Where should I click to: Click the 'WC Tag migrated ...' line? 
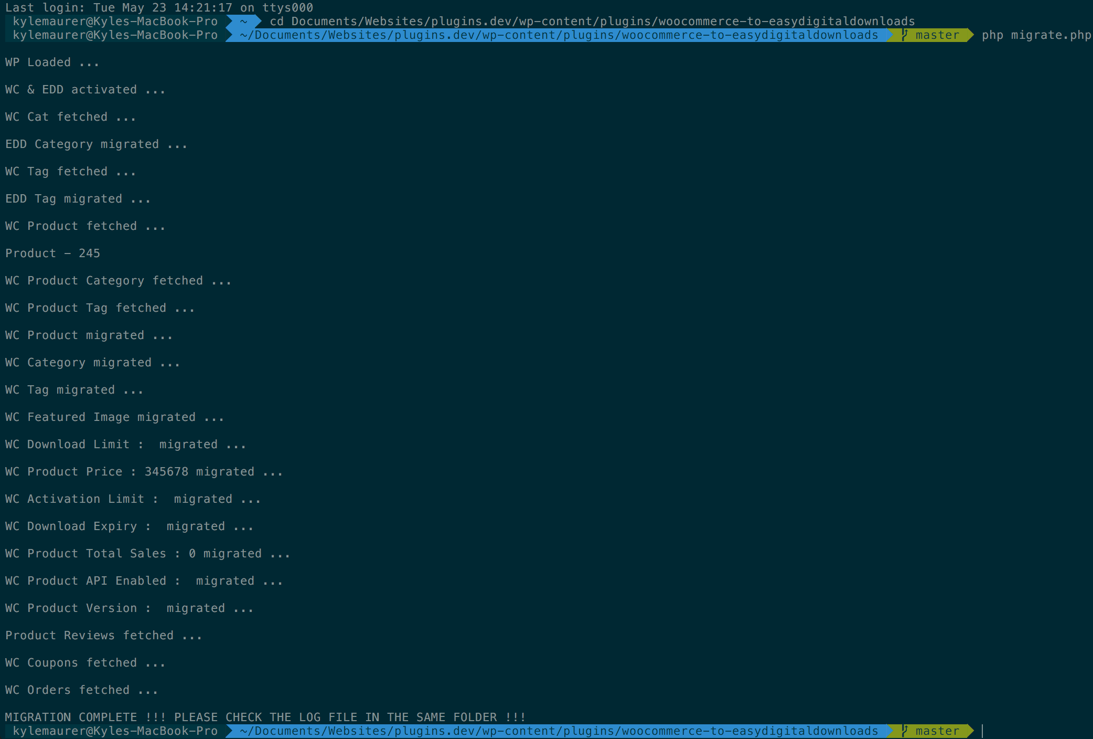tap(74, 389)
